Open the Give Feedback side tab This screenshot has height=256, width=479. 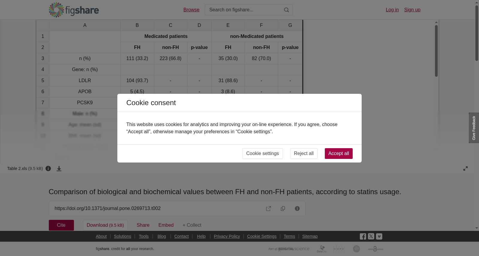474,128
